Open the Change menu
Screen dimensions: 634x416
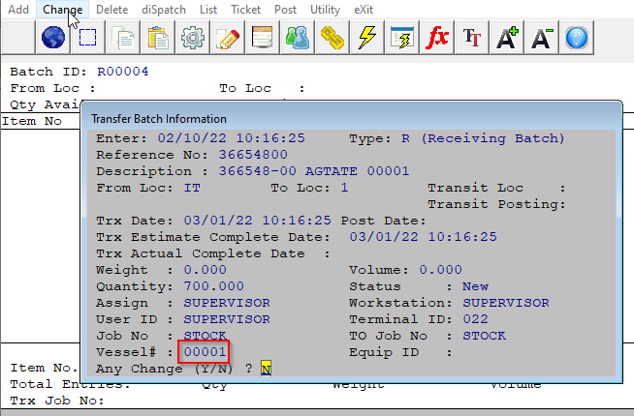pyautogui.click(x=62, y=9)
